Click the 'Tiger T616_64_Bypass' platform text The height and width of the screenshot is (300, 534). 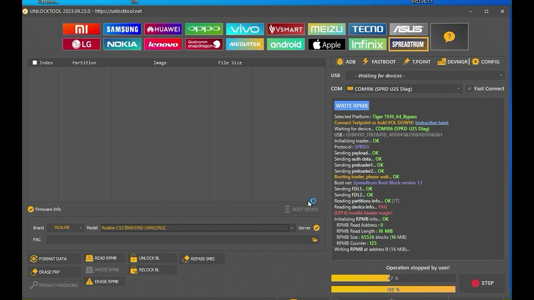395,117
